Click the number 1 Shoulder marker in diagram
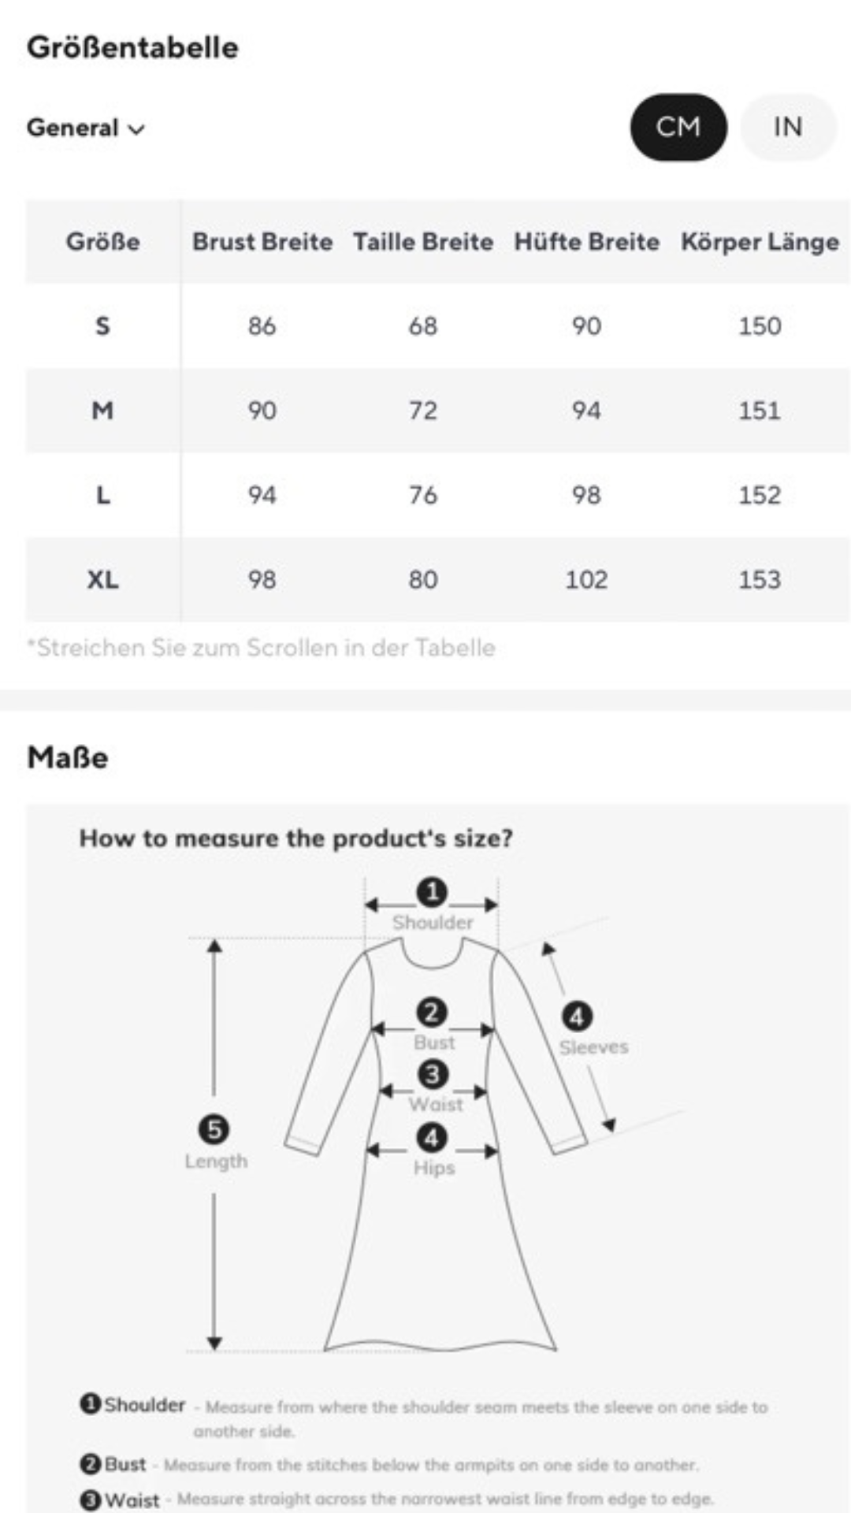Image resolution: width=851 pixels, height=1513 pixels. [432, 893]
